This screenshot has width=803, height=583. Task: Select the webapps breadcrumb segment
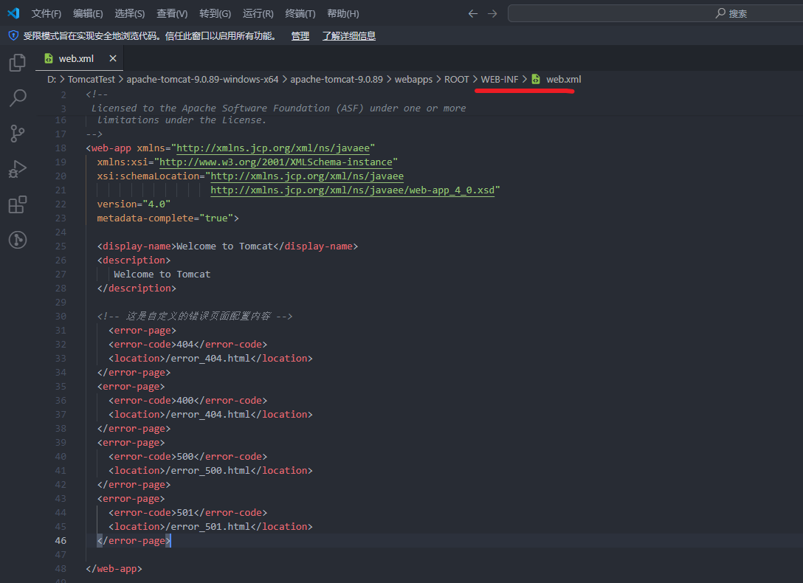413,80
